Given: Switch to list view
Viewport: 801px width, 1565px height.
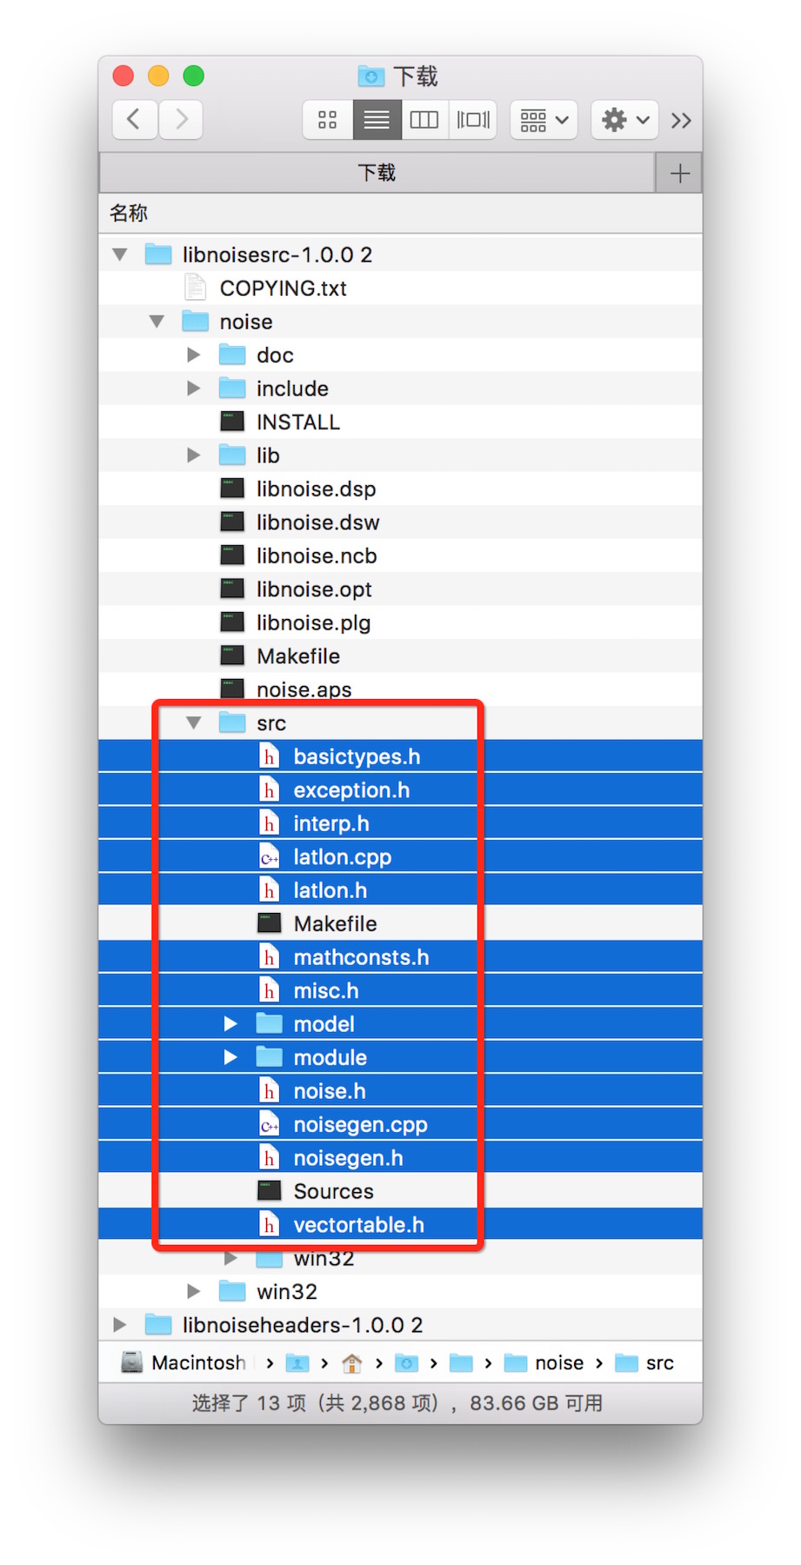Looking at the screenshot, I should pyautogui.click(x=377, y=119).
